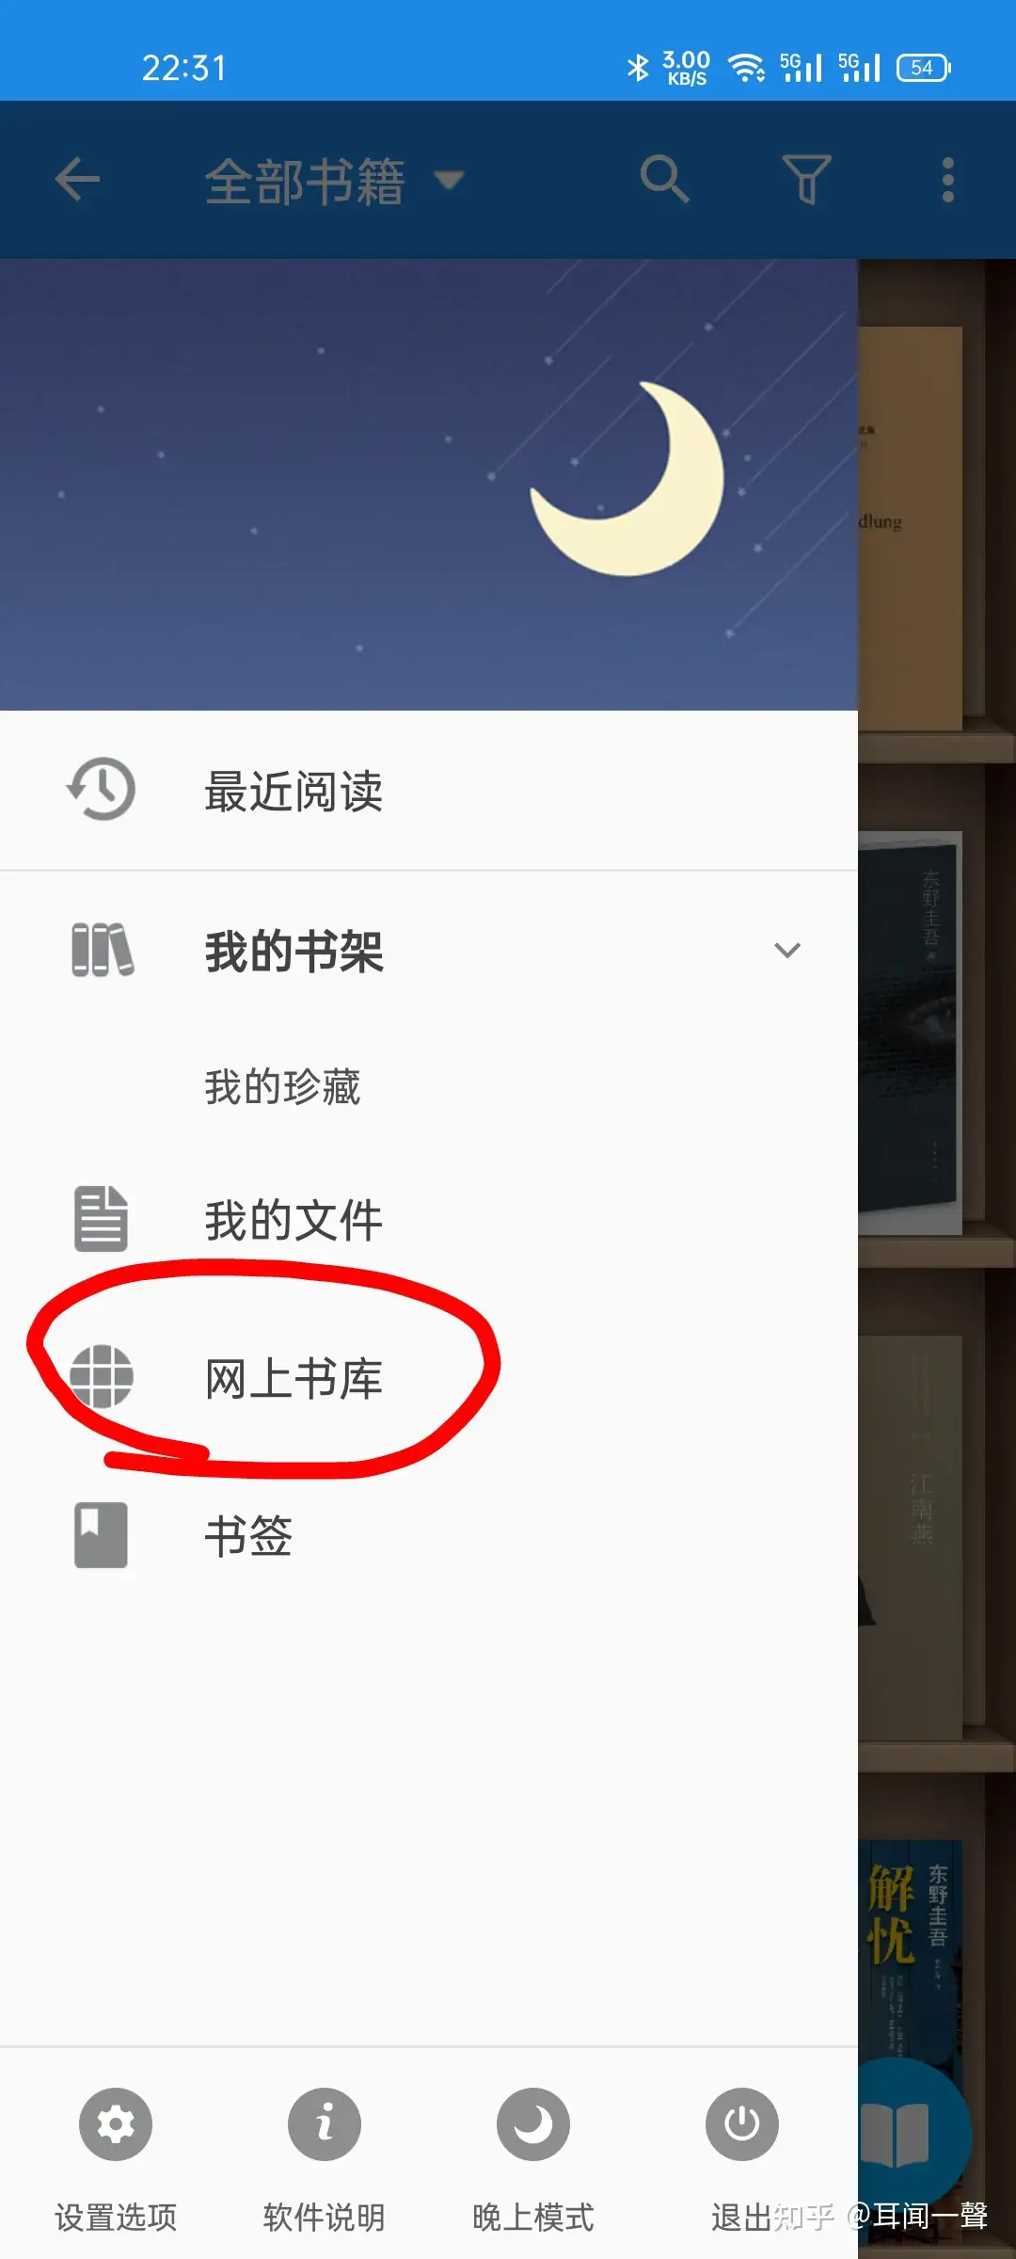Screen dimensions: 1016x2259
Task: Open the search magnifier icon
Action: click(x=664, y=179)
